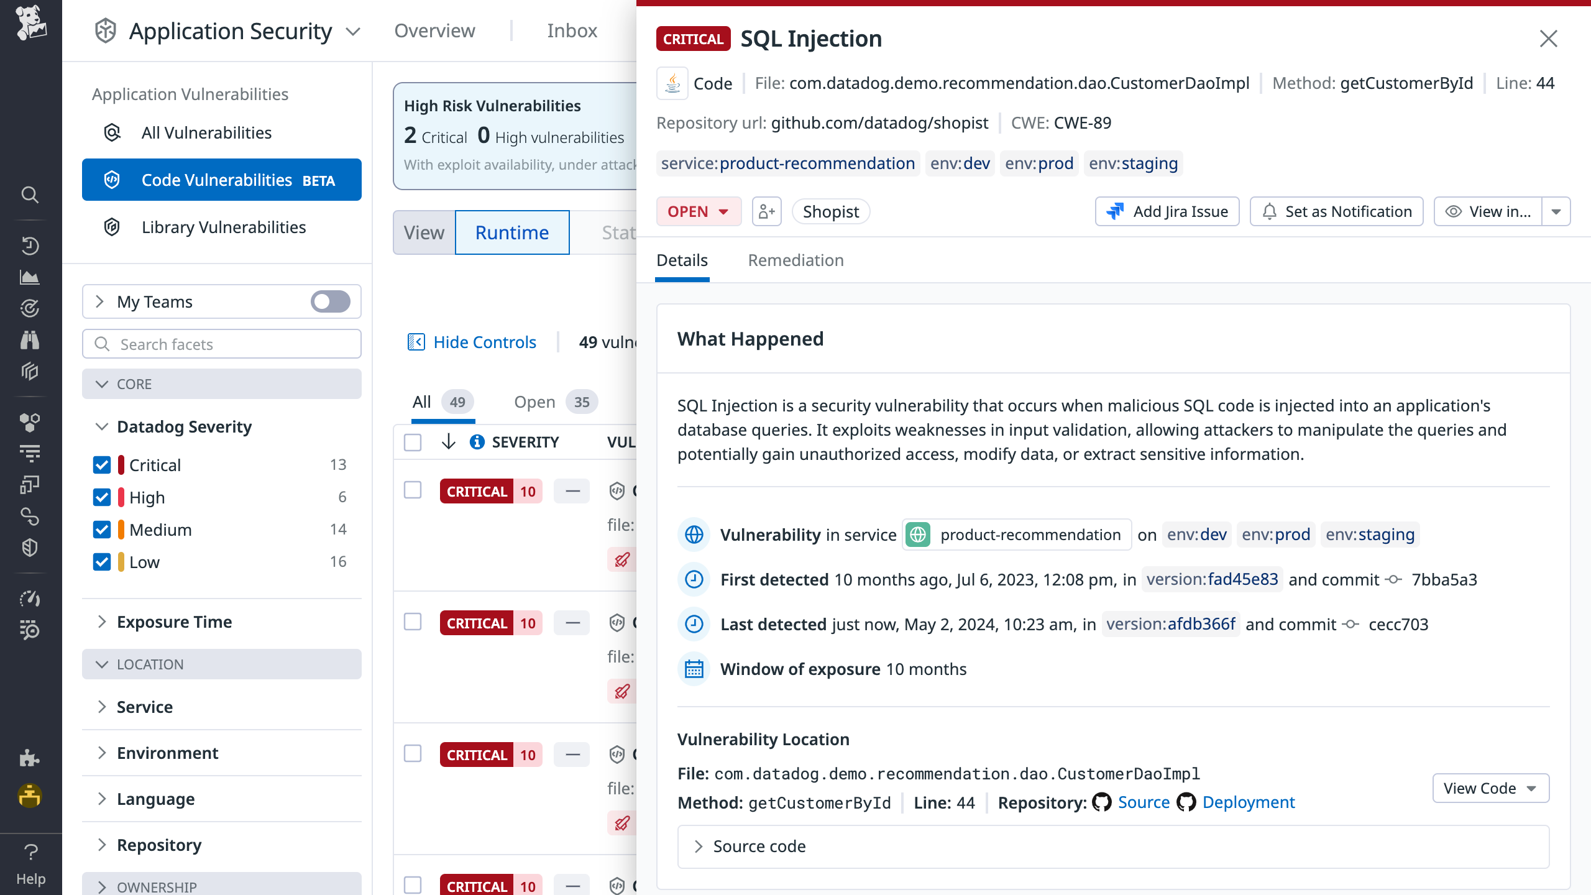Select the Inbox tab

click(x=571, y=30)
